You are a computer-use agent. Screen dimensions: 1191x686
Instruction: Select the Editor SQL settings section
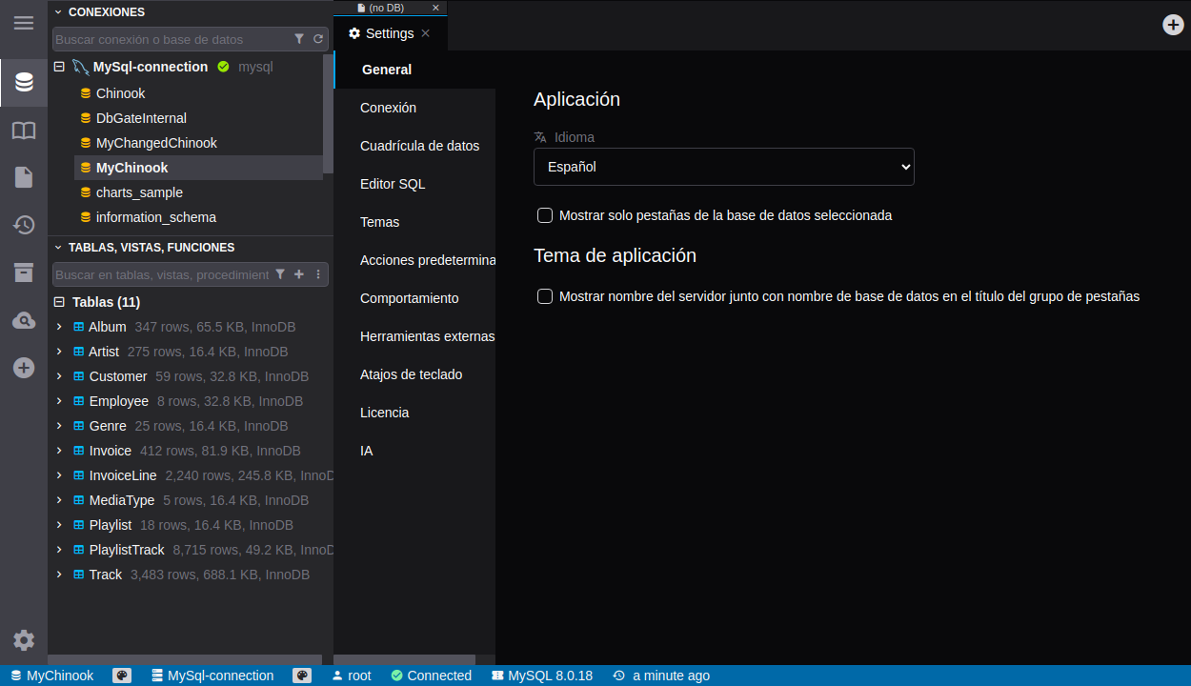click(x=393, y=184)
